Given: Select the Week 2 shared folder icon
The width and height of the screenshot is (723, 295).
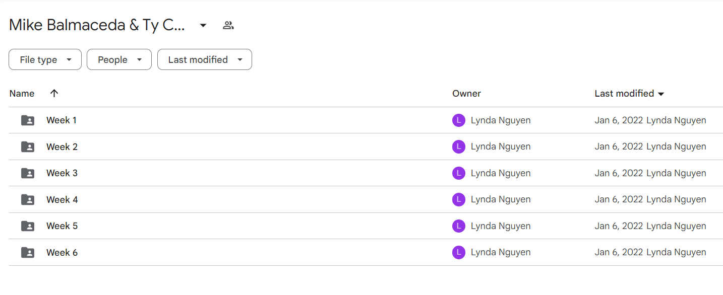Looking at the screenshot, I should 28,146.
